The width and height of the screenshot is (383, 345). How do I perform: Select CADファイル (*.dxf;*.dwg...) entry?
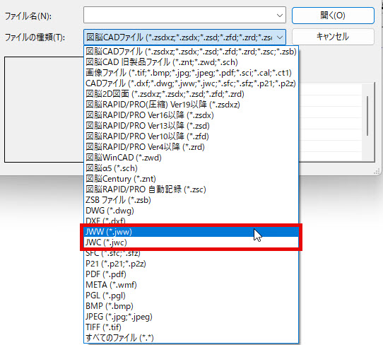[191, 83]
